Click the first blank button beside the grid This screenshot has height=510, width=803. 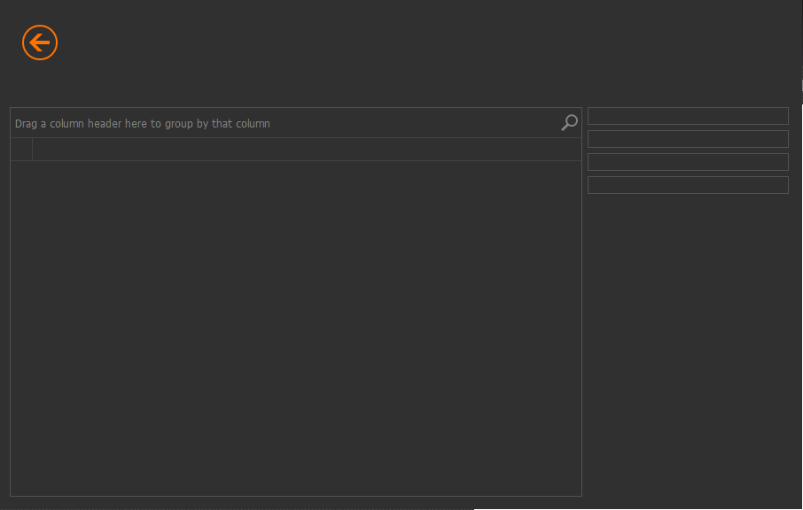[688, 116]
